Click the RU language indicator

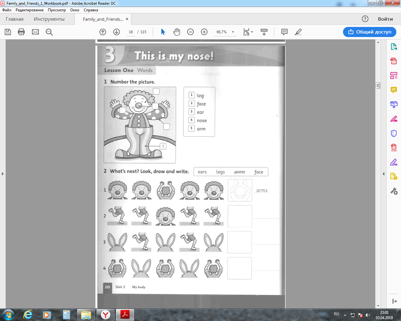point(337,314)
